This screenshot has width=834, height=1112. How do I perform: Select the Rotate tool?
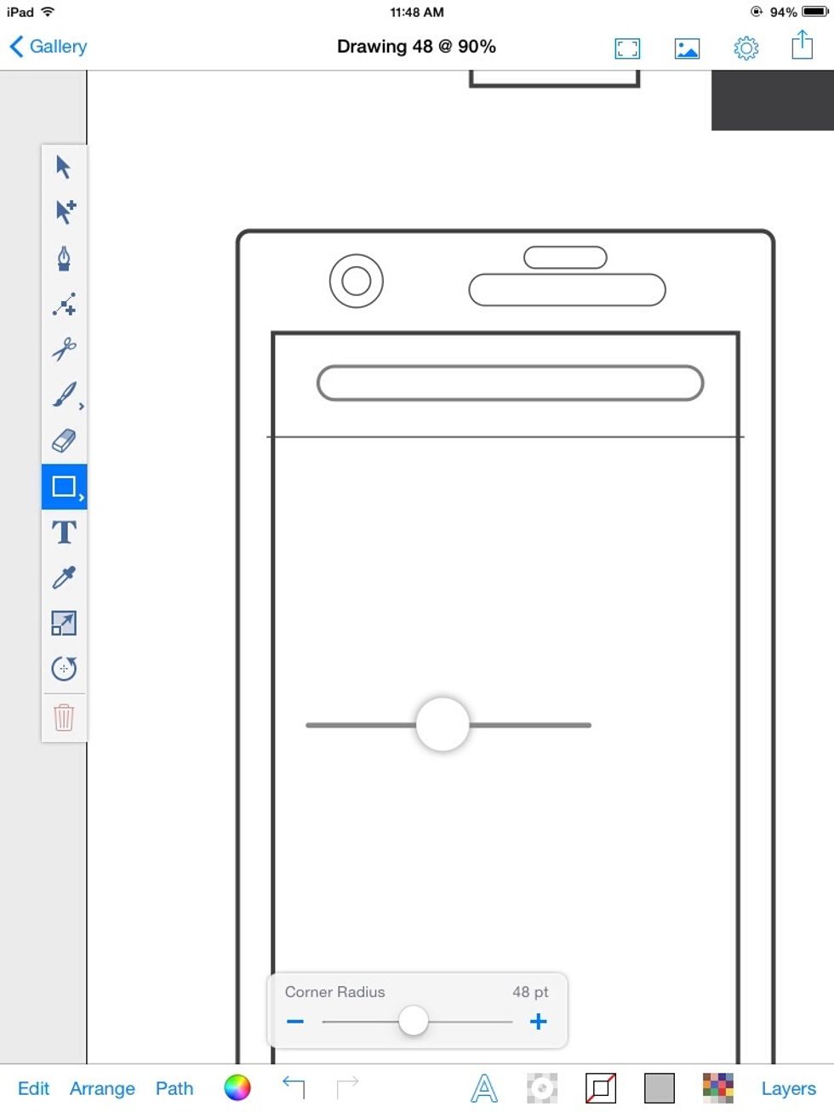pos(64,669)
